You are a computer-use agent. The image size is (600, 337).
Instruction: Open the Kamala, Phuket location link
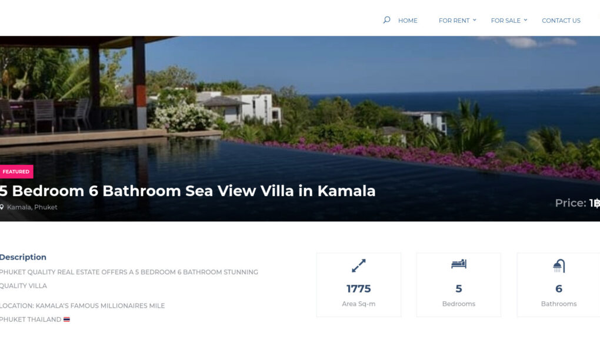pos(32,207)
